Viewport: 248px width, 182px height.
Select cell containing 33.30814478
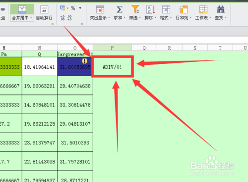(x=75, y=105)
